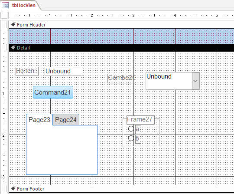
Task: Select option button b in Frame27
Action: [131, 138]
